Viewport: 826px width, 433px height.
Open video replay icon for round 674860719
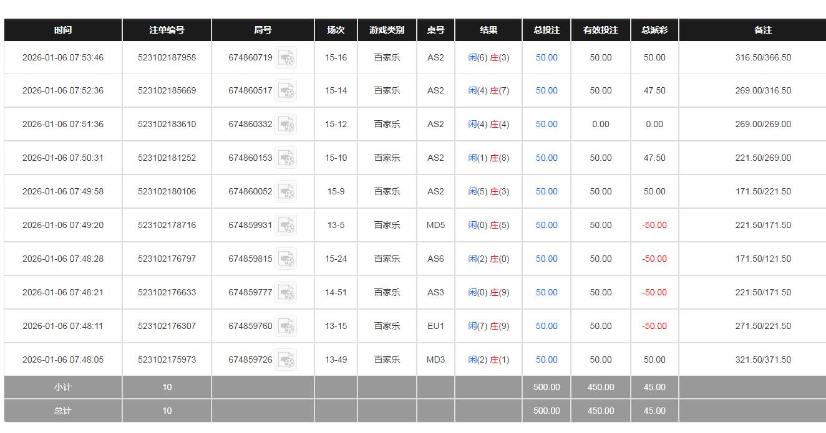[x=286, y=58]
